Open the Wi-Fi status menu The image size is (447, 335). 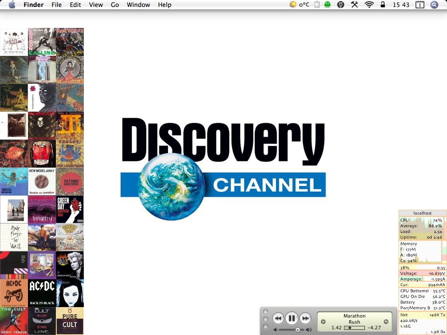(x=369, y=4)
